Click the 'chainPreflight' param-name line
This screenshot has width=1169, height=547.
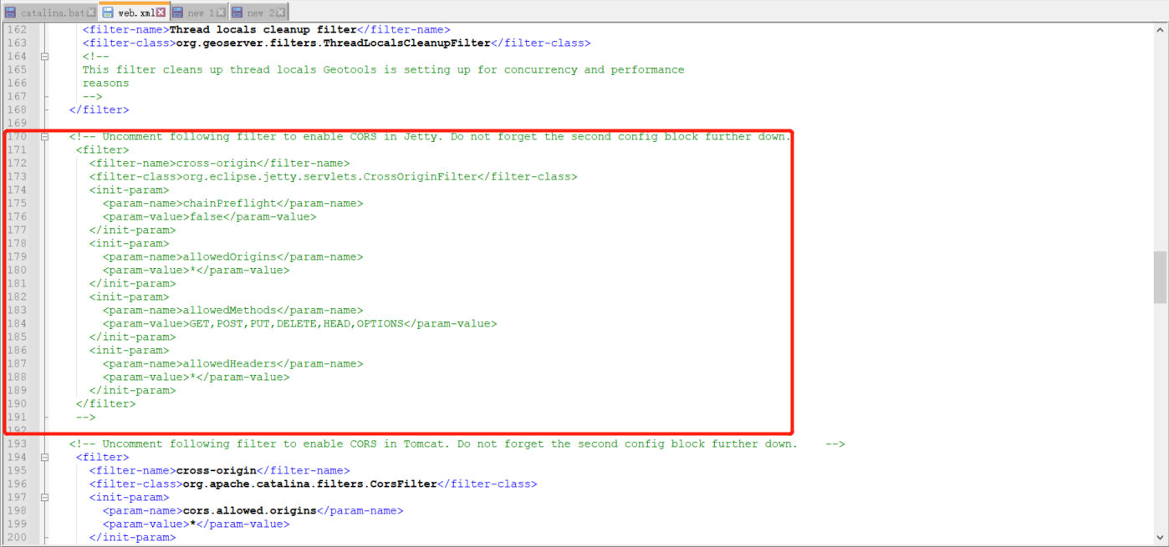tap(232, 204)
